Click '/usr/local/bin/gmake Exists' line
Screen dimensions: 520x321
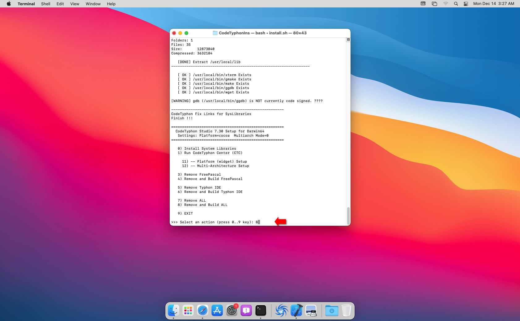(215, 79)
